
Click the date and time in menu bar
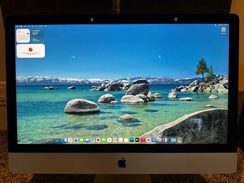(223, 25)
